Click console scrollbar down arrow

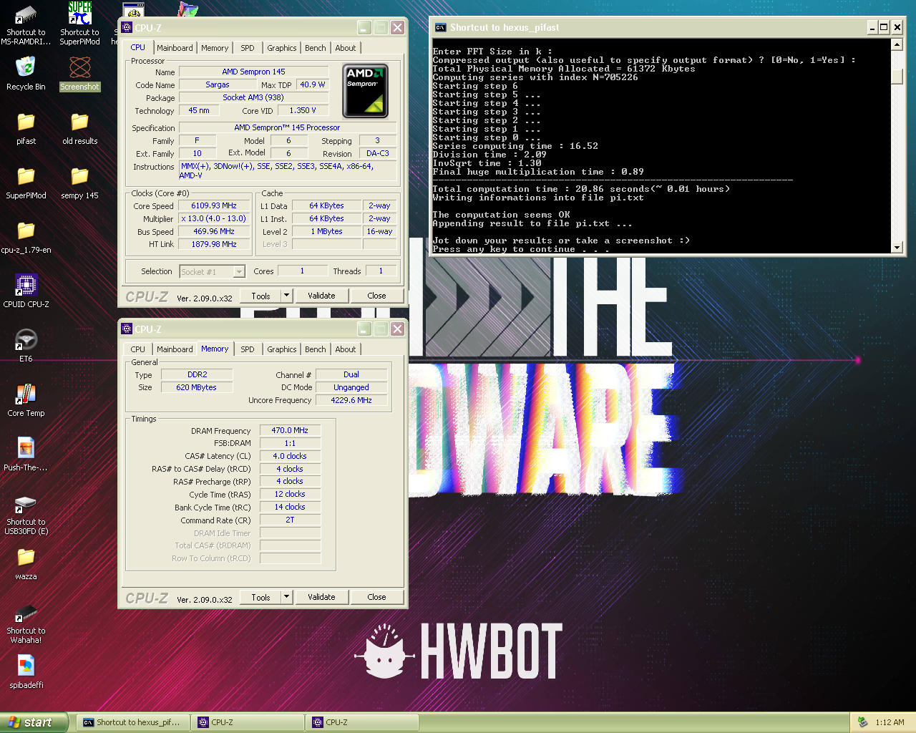897,248
